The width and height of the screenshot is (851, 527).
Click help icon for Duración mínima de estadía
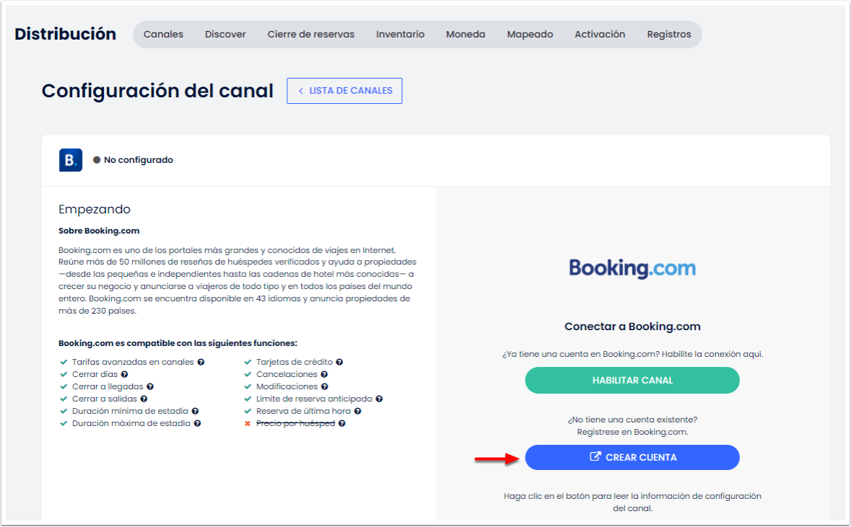click(x=195, y=411)
